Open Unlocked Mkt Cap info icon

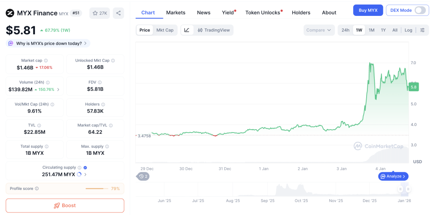pyautogui.click(x=113, y=61)
